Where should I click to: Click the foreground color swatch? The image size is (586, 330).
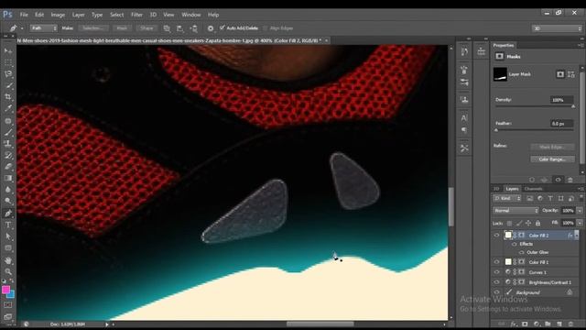(5, 290)
